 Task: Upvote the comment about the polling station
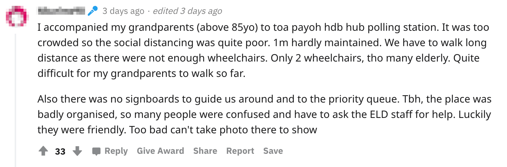pos(43,151)
